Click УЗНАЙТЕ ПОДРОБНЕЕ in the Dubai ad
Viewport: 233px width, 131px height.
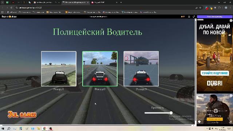(x=215, y=73)
